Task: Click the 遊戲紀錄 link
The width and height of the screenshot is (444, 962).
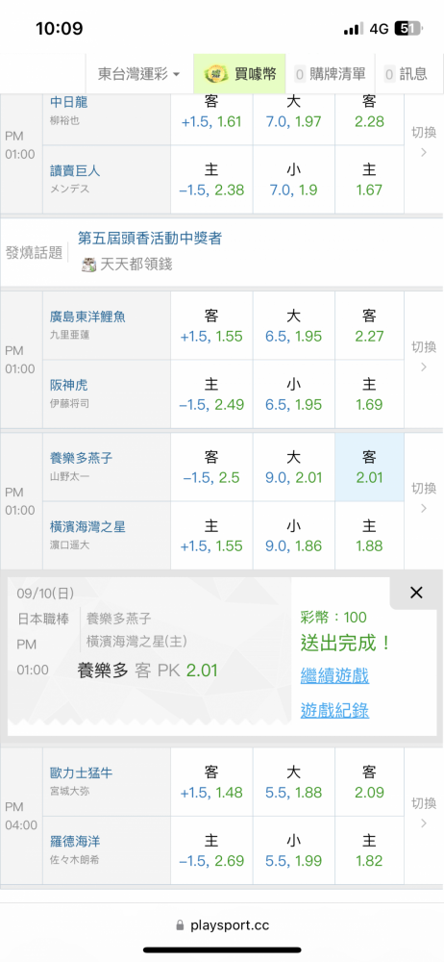Action: pos(334,711)
